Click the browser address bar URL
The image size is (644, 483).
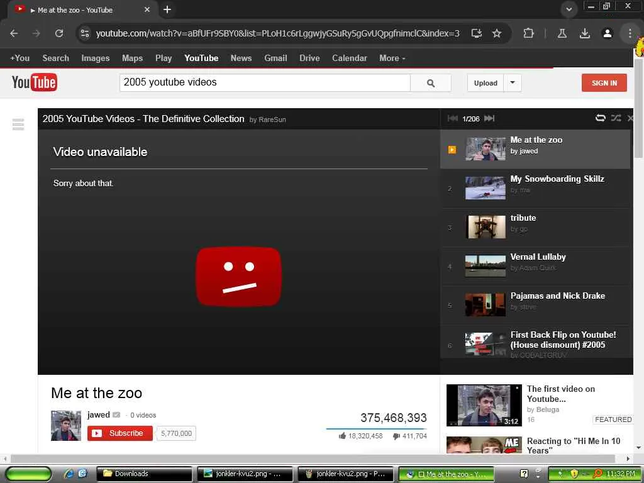[x=277, y=33]
